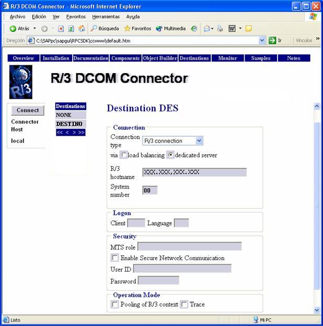Check Pooling of R/3 context

pyautogui.click(x=114, y=305)
